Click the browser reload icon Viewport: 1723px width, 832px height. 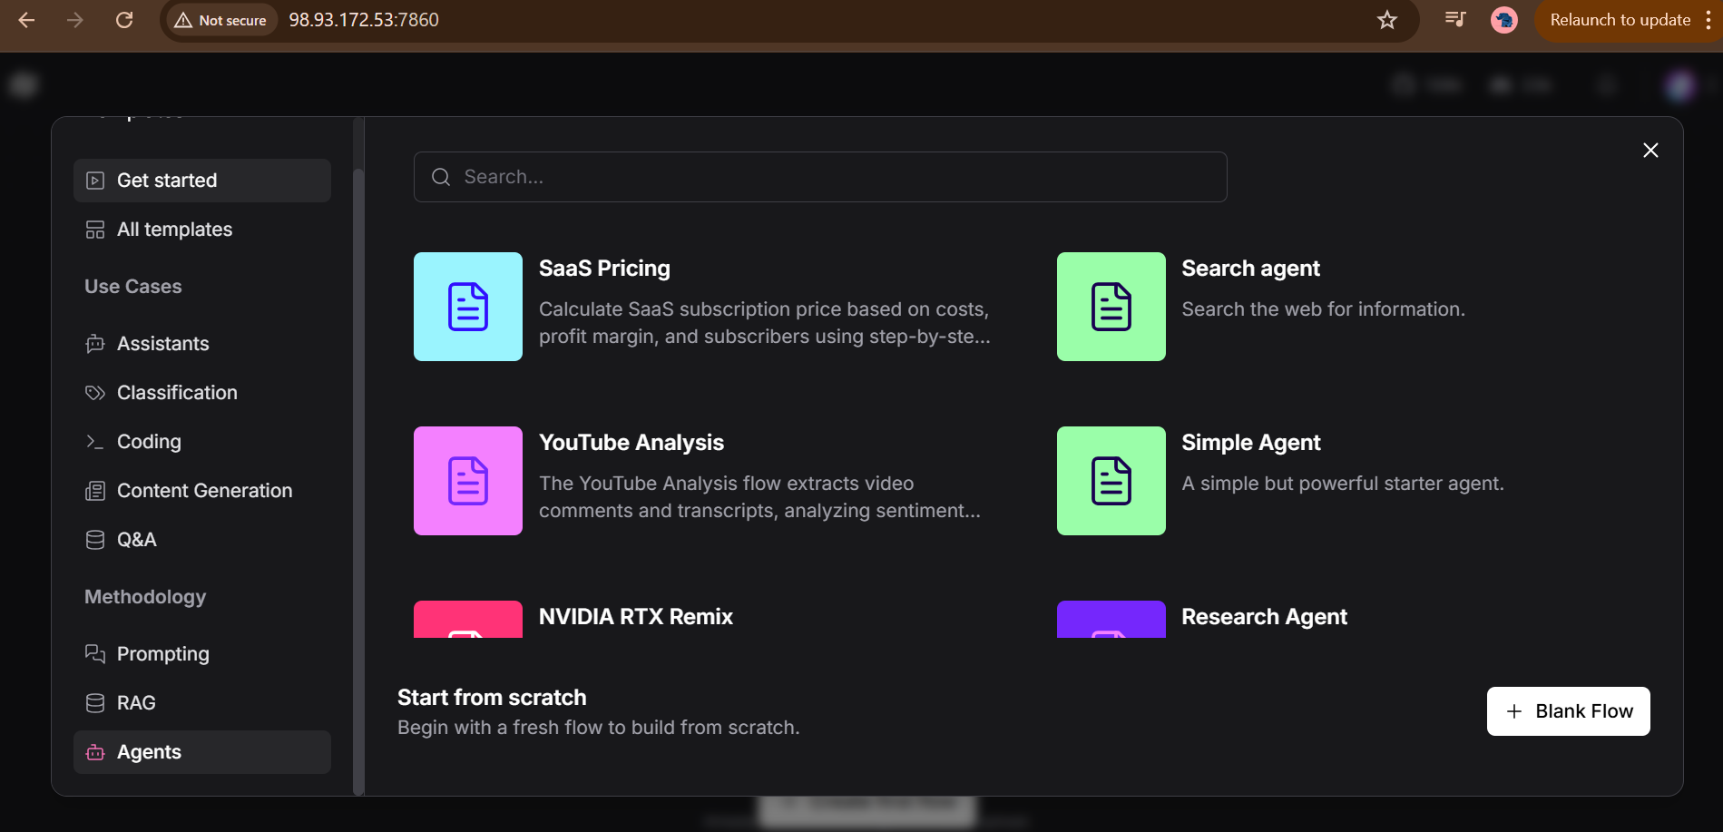124,20
